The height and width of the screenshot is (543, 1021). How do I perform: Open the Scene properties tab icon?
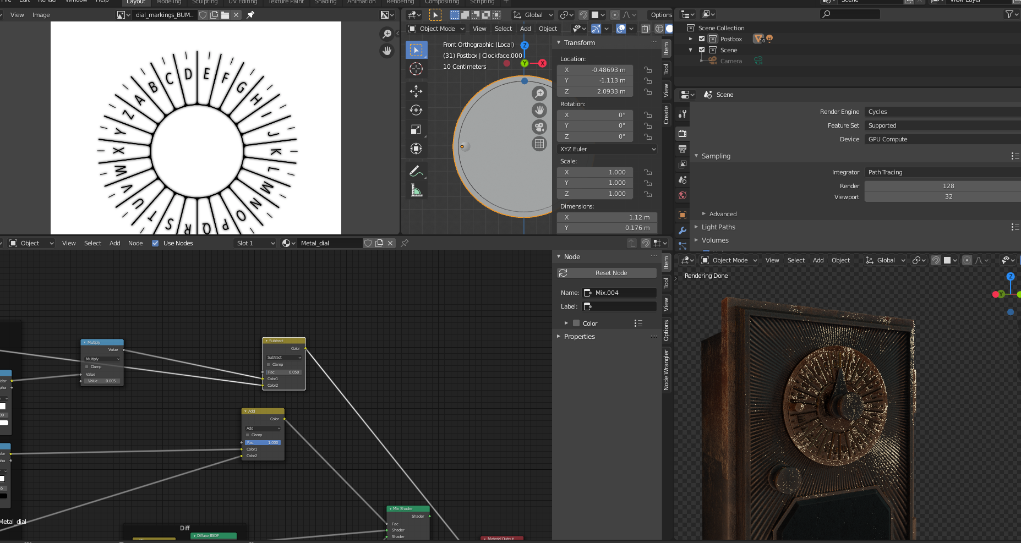coord(683,179)
